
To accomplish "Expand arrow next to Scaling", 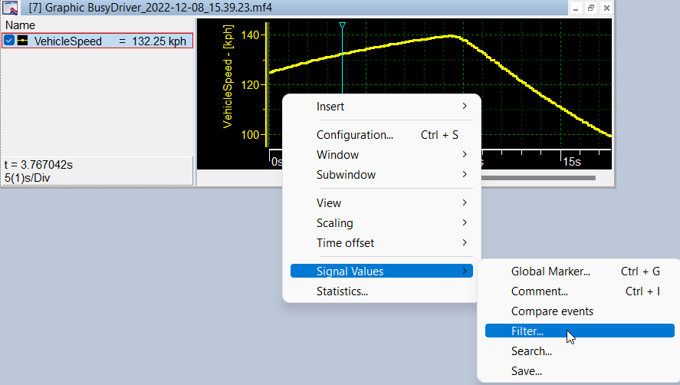I will point(465,222).
